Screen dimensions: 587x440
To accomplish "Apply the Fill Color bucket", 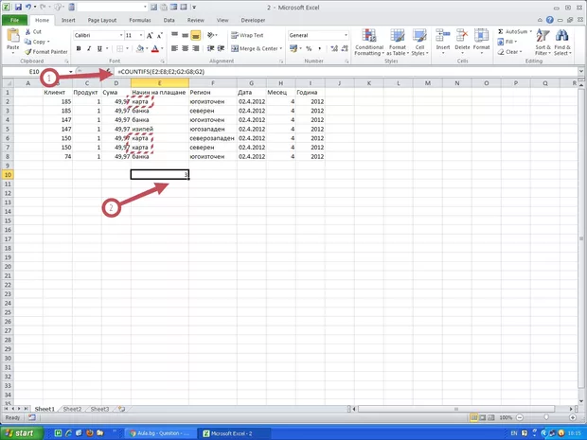I will click(x=140, y=48).
